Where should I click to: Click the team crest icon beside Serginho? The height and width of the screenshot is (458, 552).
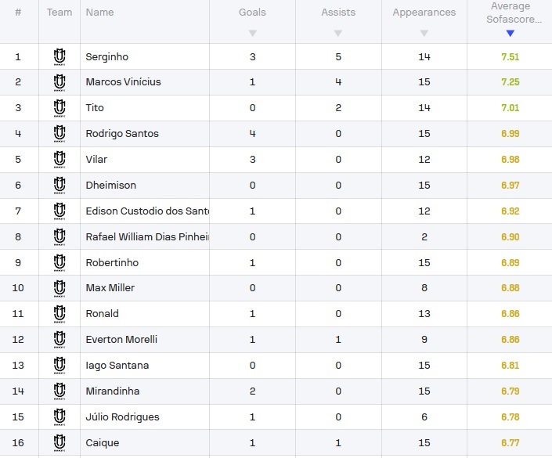tap(60, 57)
